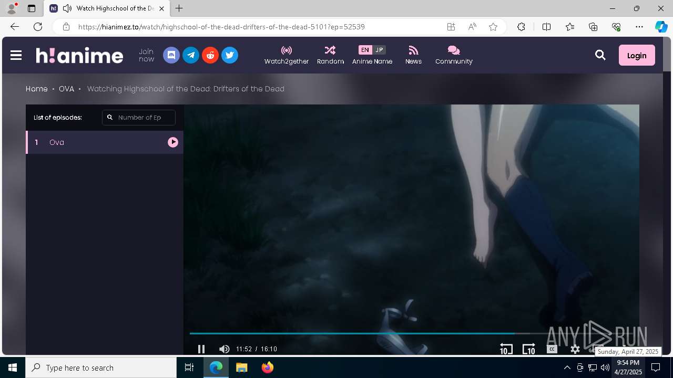Focus the Number of Ep search field

pos(139,118)
